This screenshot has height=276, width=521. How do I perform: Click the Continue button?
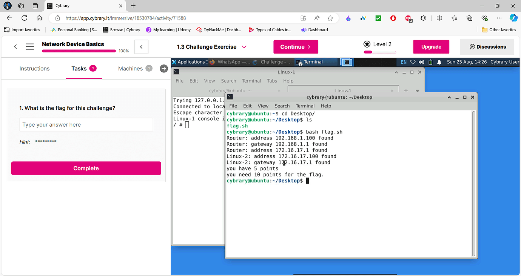296,47
